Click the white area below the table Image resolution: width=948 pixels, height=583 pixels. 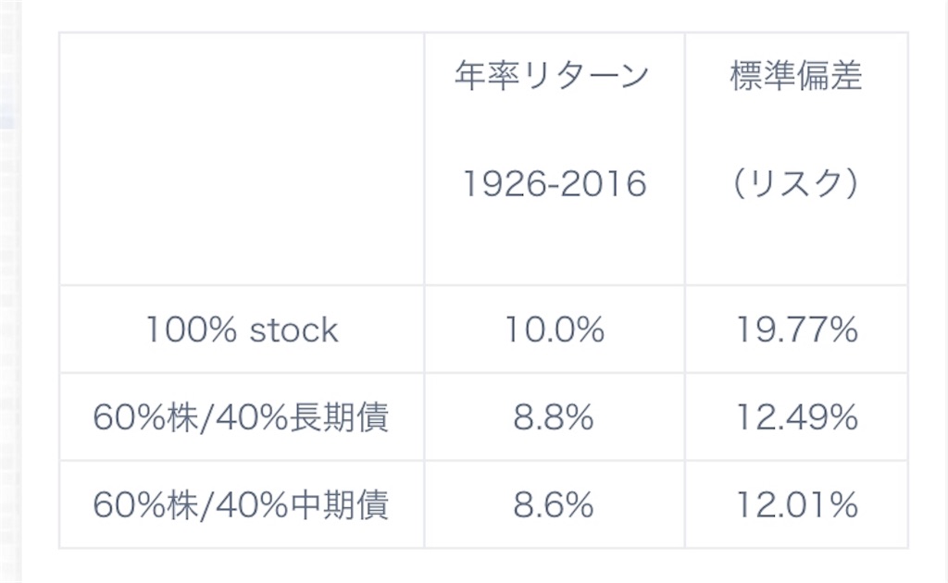point(483,566)
